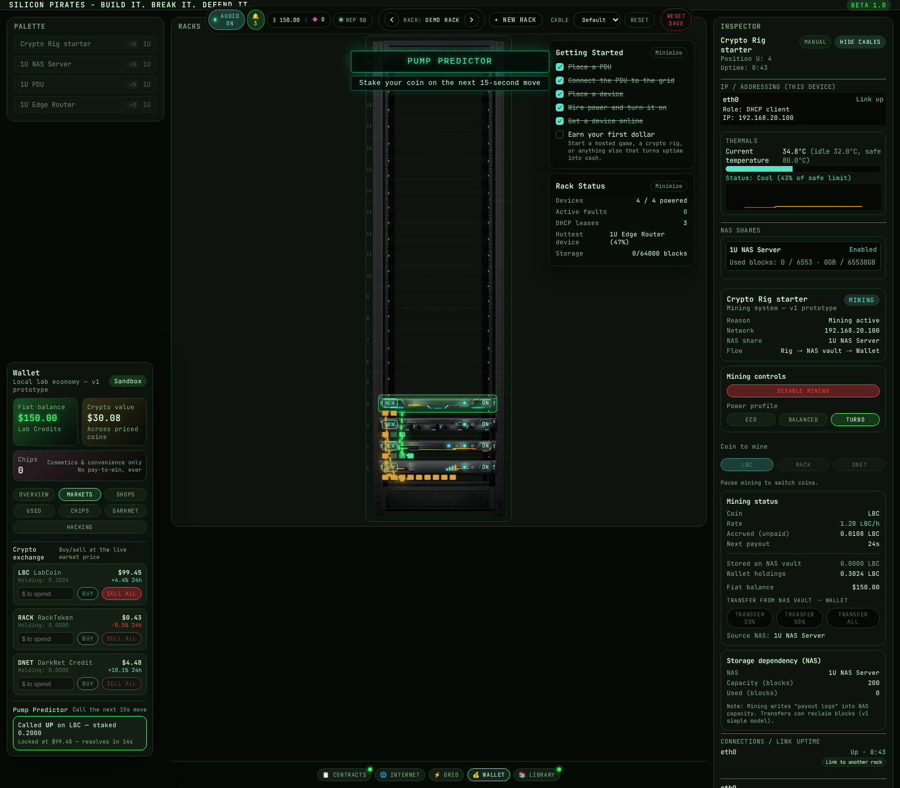Click the RACK '$ to spend' input field
This screenshot has width=900, height=788.
tap(46, 639)
